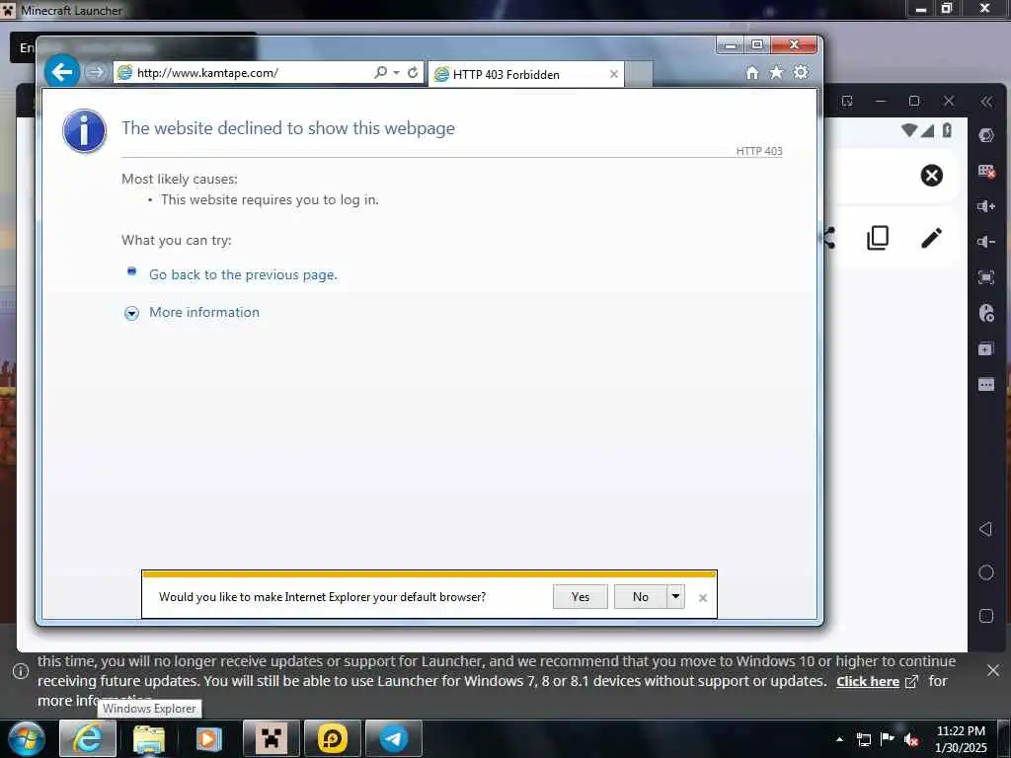The image size is (1011, 758).
Task: Open Windows Media Player taskbar icon
Action: 208,738
